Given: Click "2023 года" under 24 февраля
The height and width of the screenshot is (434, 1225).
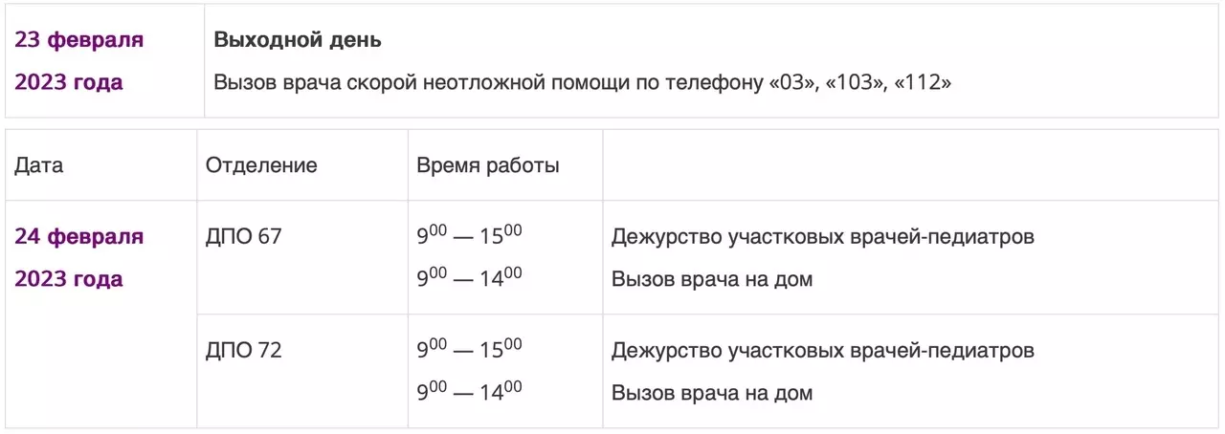Looking at the screenshot, I should click(x=69, y=279).
